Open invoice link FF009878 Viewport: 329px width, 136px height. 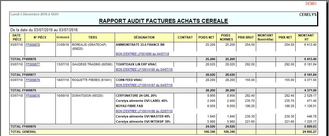[33, 45]
